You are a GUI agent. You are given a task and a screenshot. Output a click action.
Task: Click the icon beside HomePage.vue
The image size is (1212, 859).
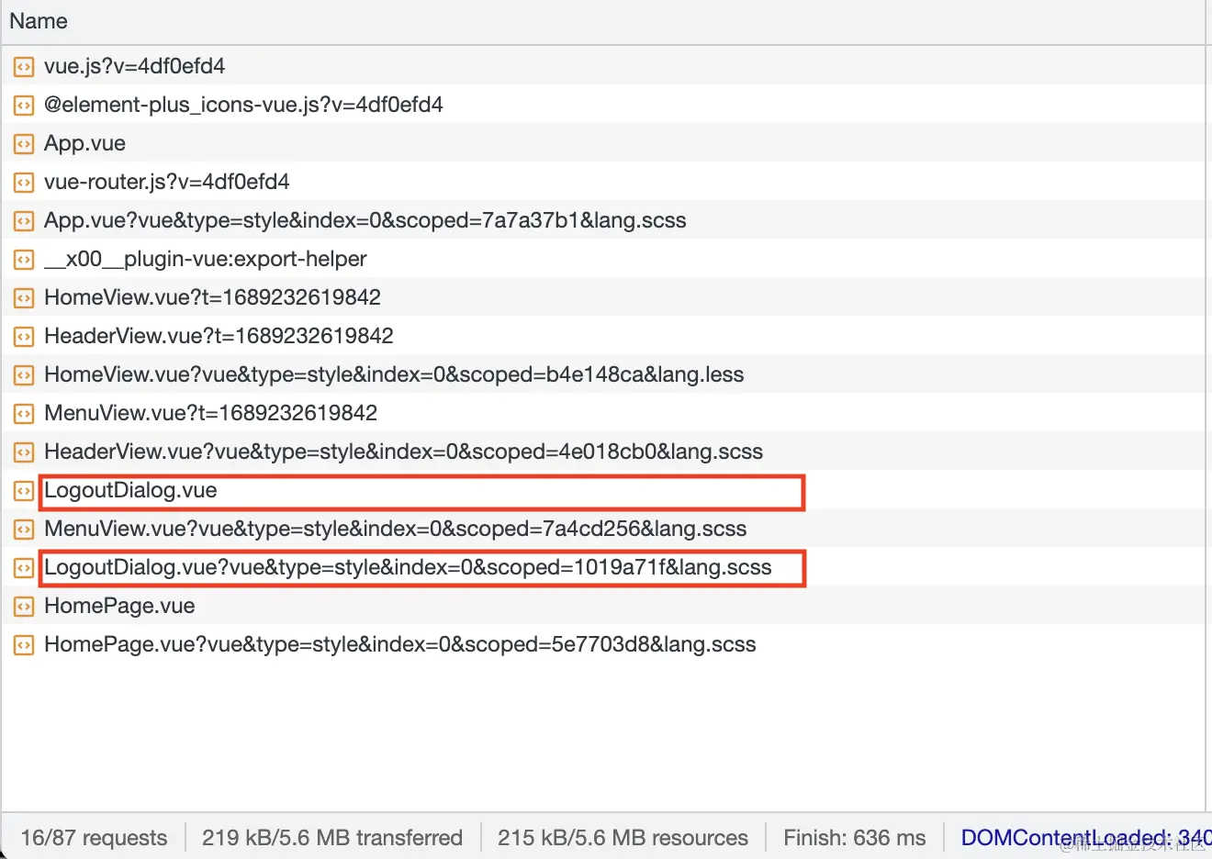coord(24,607)
